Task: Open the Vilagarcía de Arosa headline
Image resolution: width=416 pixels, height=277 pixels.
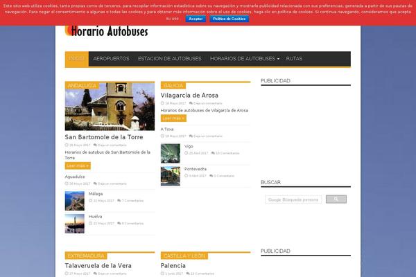Action: coord(189,95)
